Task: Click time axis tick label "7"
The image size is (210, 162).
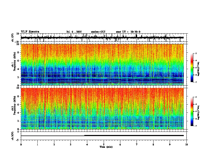Action: [137, 145]
